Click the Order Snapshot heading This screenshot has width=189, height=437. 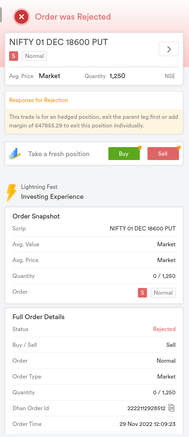coord(36,216)
